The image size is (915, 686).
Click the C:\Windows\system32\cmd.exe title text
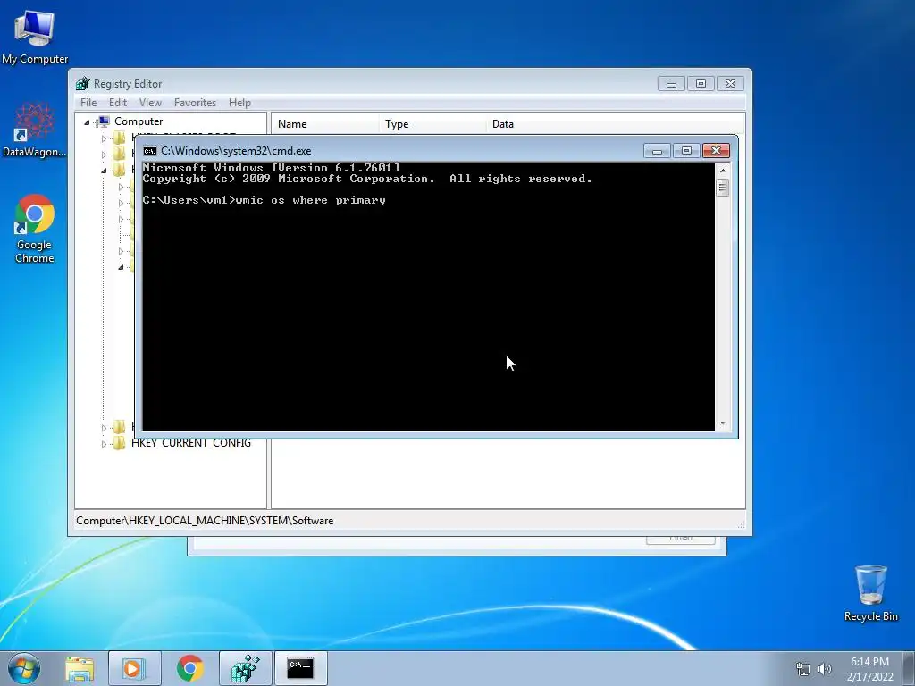pos(236,151)
